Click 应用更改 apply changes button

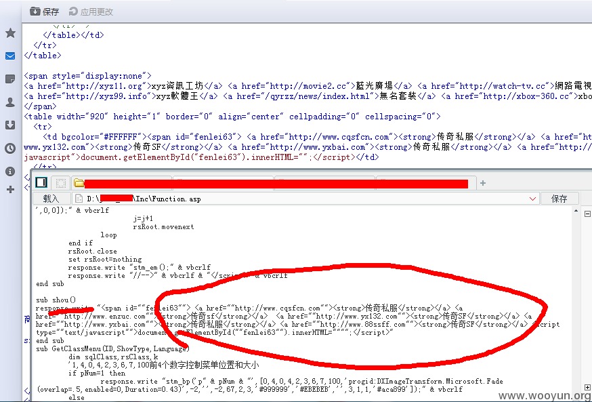[x=91, y=12]
